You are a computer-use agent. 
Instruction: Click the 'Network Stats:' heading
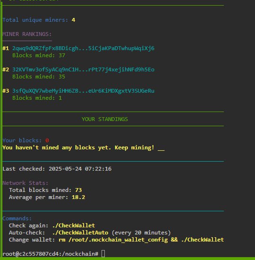click(25, 183)
